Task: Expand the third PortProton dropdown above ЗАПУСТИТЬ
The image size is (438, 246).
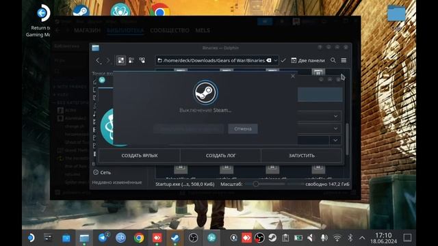Action: (335, 140)
